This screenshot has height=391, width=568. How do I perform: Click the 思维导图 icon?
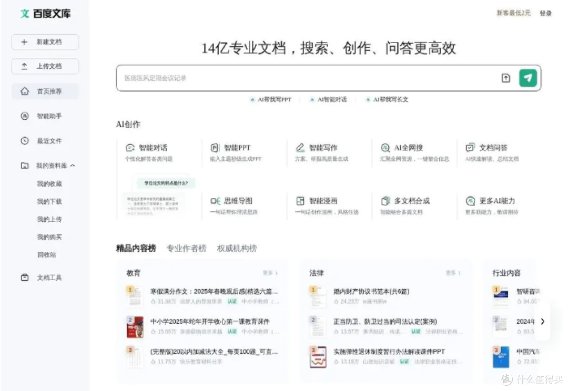point(215,201)
